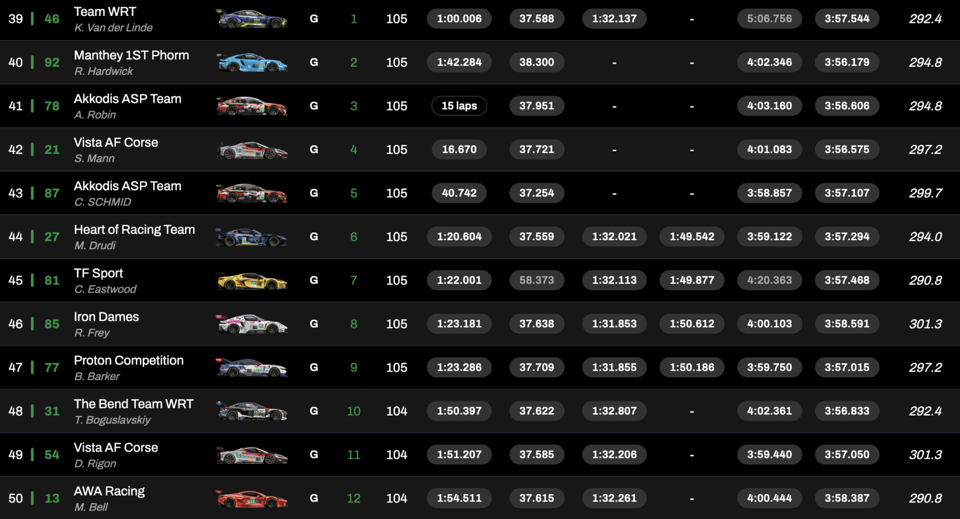Click the 1:49.542 sector pill for Heart of Racing
The image size is (960, 519).
691,237
